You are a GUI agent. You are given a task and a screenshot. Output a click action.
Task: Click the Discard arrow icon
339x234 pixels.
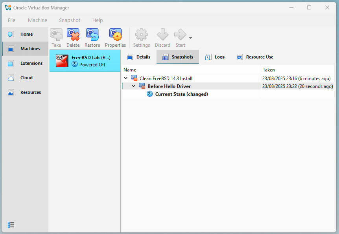click(x=162, y=35)
